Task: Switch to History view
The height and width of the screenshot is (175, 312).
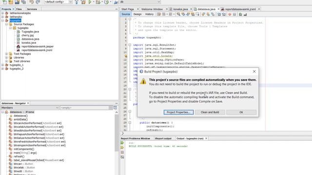Action: [149, 14]
